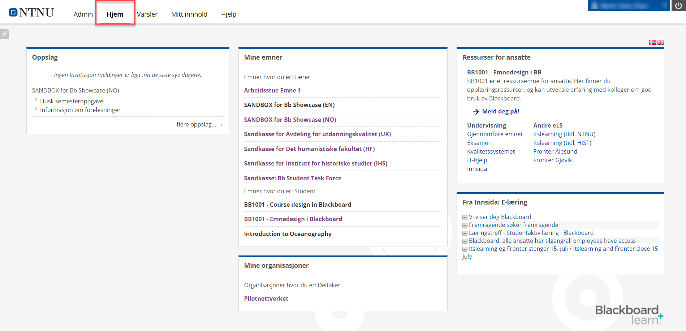Click 'Fra Innsida: E-læring' module heading
This screenshot has height=331, width=686.
coord(495,202)
